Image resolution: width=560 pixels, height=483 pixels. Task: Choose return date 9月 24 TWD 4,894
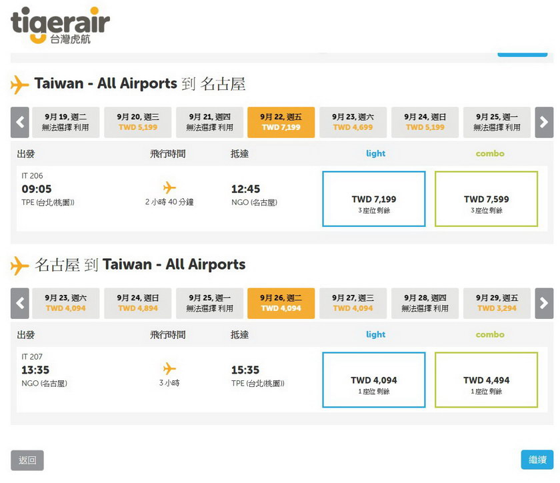(x=138, y=303)
